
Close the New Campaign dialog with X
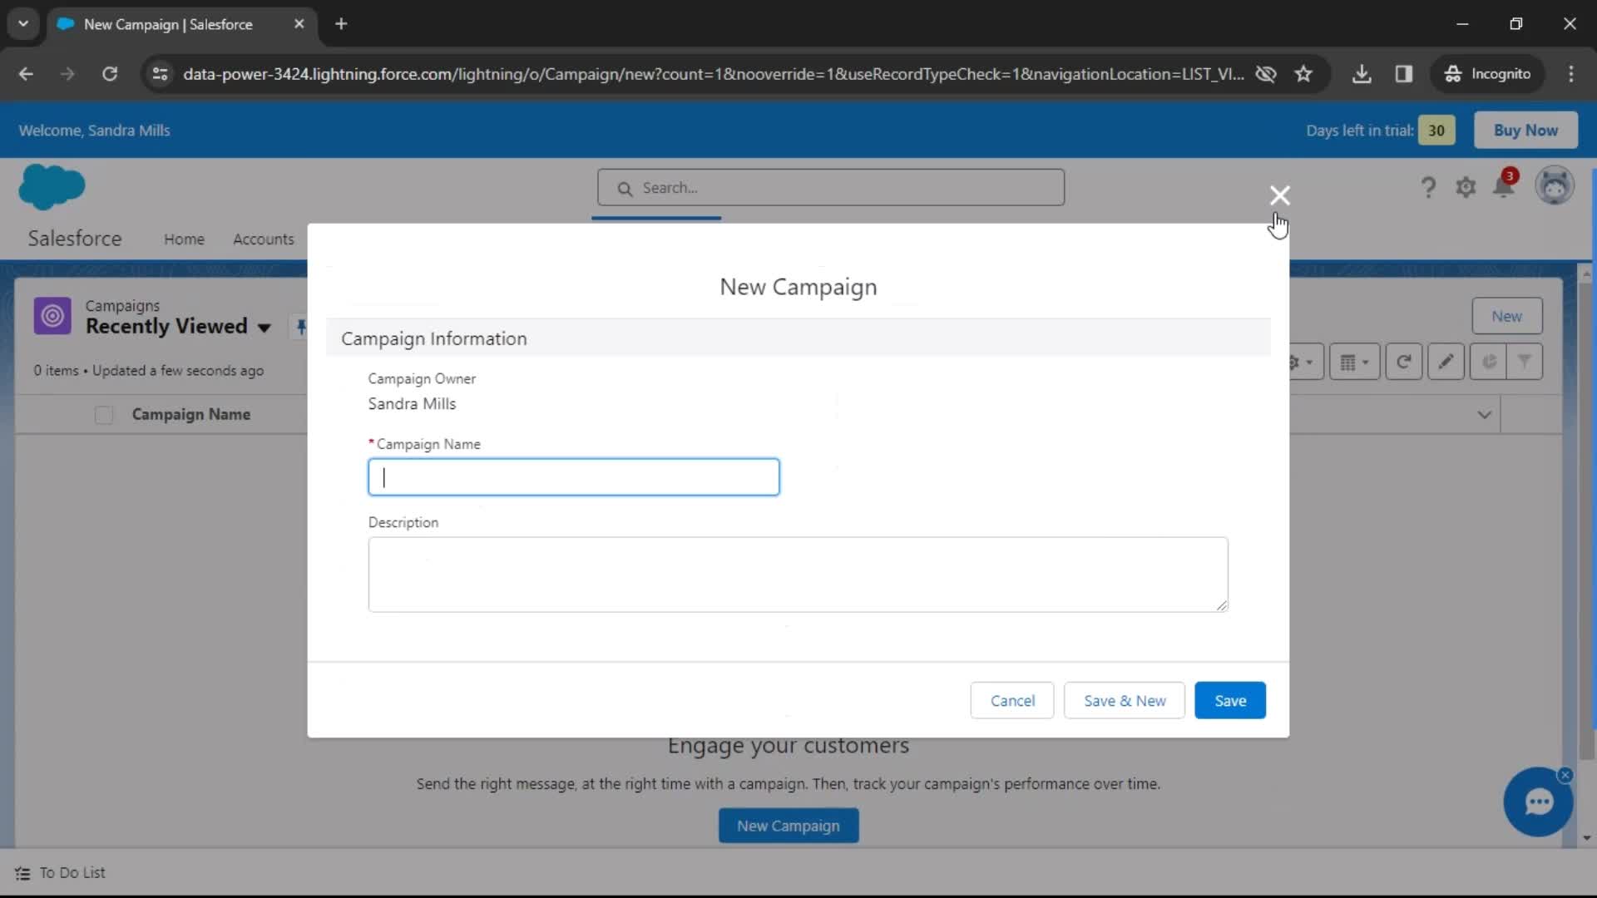pos(1279,195)
